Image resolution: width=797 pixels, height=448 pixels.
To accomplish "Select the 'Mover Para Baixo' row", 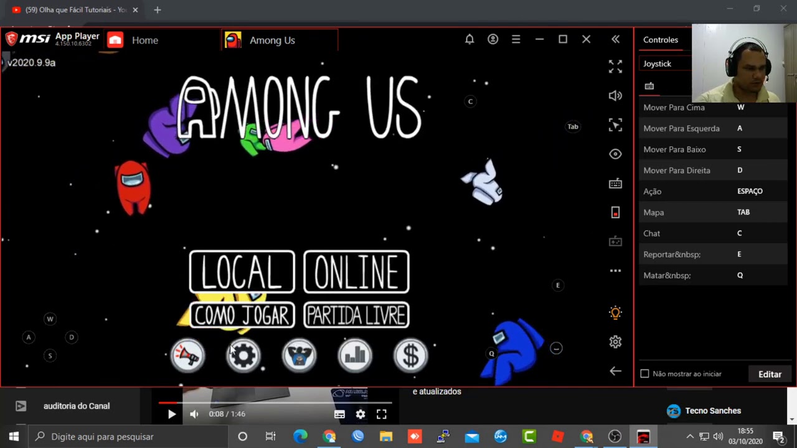I will (x=714, y=149).
